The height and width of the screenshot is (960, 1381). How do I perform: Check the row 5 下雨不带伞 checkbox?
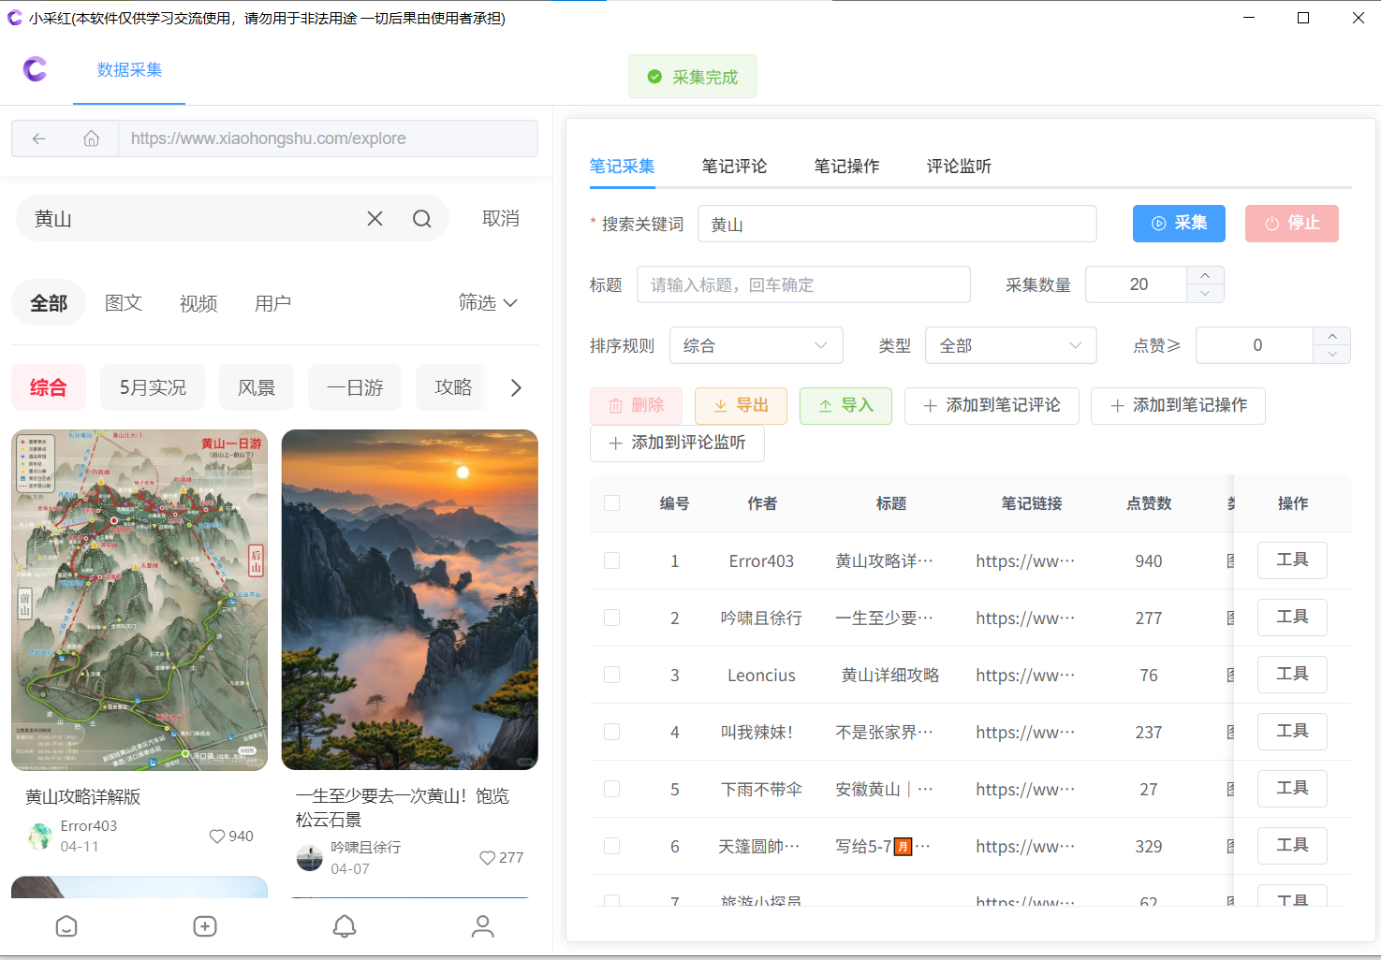pos(612,789)
